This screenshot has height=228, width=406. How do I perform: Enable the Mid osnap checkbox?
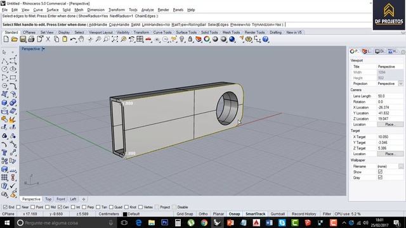(x=48, y=207)
